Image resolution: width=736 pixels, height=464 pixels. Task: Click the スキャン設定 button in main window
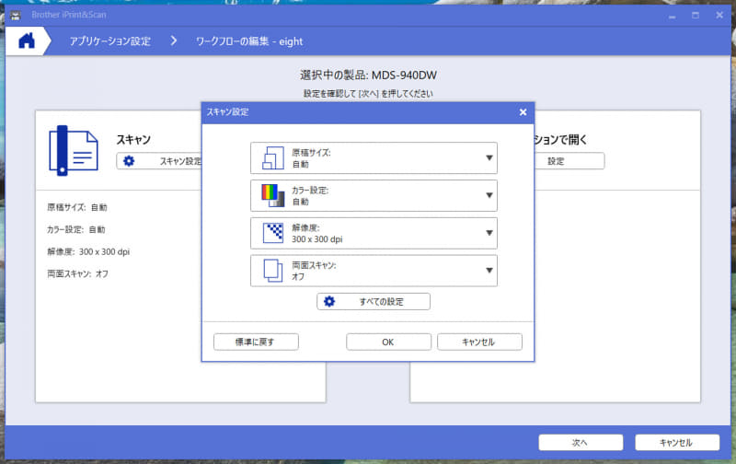click(159, 161)
